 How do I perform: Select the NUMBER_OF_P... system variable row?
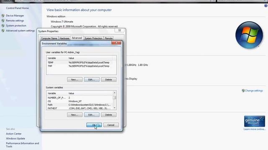(80, 98)
